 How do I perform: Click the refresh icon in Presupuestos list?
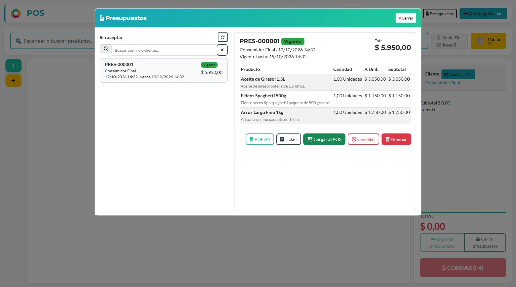[222, 37]
